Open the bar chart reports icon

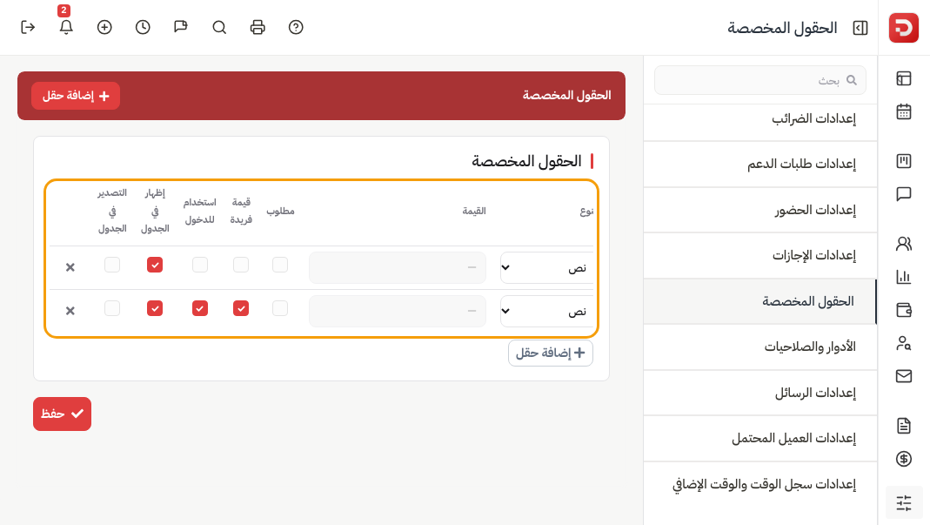coord(903,277)
